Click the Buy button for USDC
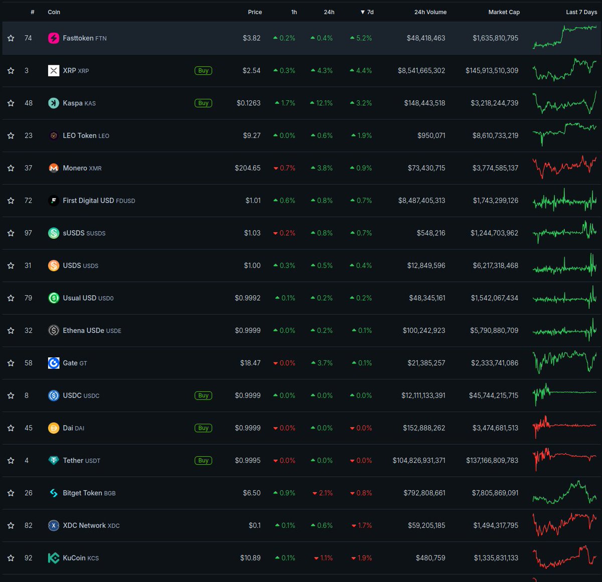Screen dimensions: 602x582 pyautogui.click(x=203, y=396)
